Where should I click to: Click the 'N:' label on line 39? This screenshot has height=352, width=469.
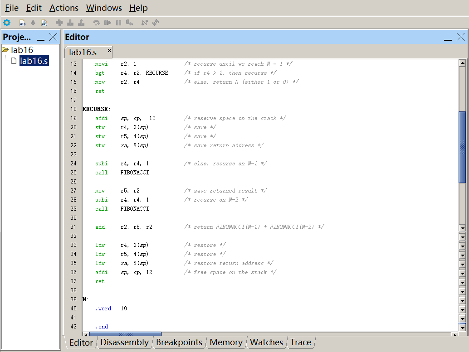click(x=86, y=299)
